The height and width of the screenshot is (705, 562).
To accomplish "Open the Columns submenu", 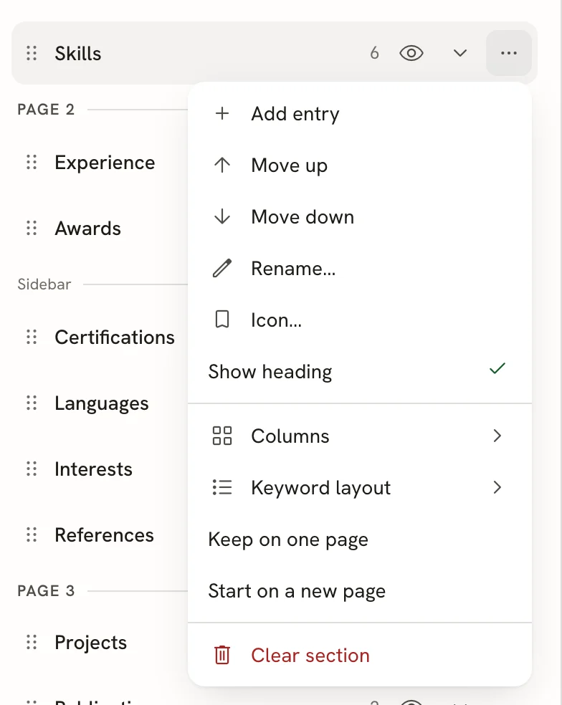I will (360, 436).
